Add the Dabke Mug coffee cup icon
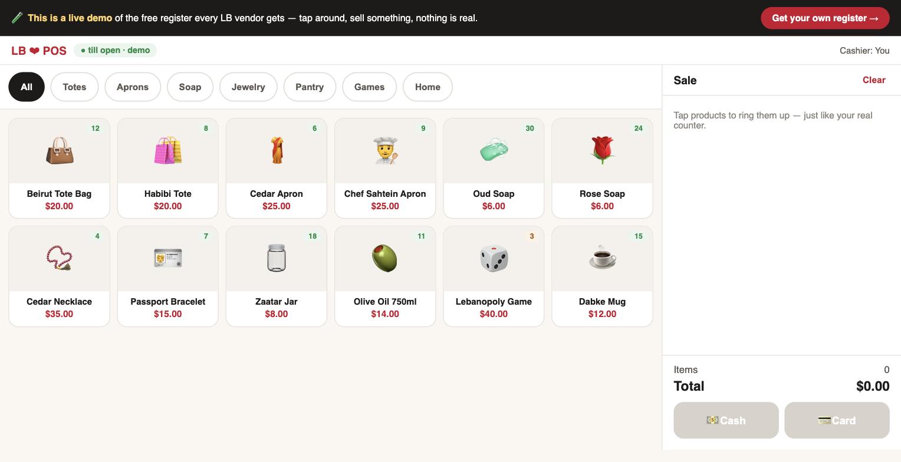Screen dimensions: 901x462 602,258
